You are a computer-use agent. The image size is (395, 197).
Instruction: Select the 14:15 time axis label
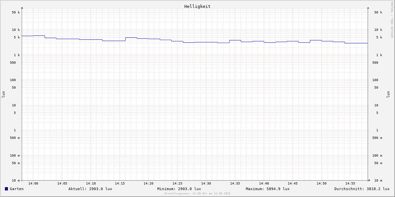pos(119,184)
